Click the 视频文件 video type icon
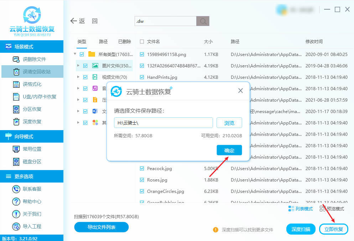The width and height of the screenshot is (354, 241). point(95,77)
